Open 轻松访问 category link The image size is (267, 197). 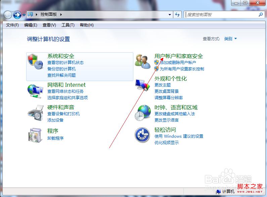coord(165,130)
